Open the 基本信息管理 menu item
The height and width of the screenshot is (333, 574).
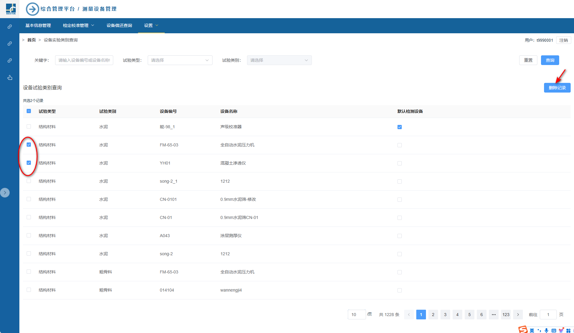(38, 25)
